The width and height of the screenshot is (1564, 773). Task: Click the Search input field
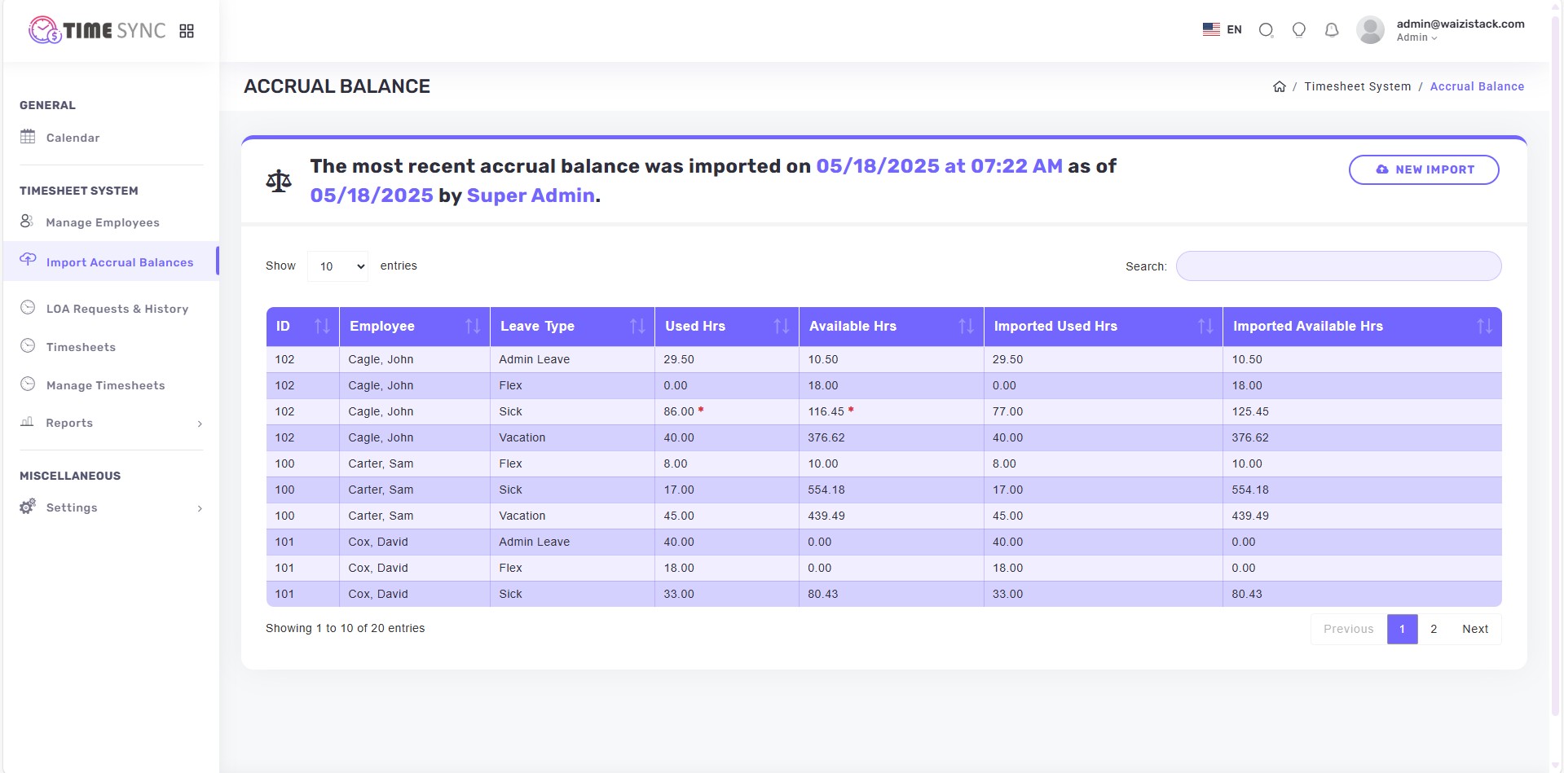(x=1337, y=266)
